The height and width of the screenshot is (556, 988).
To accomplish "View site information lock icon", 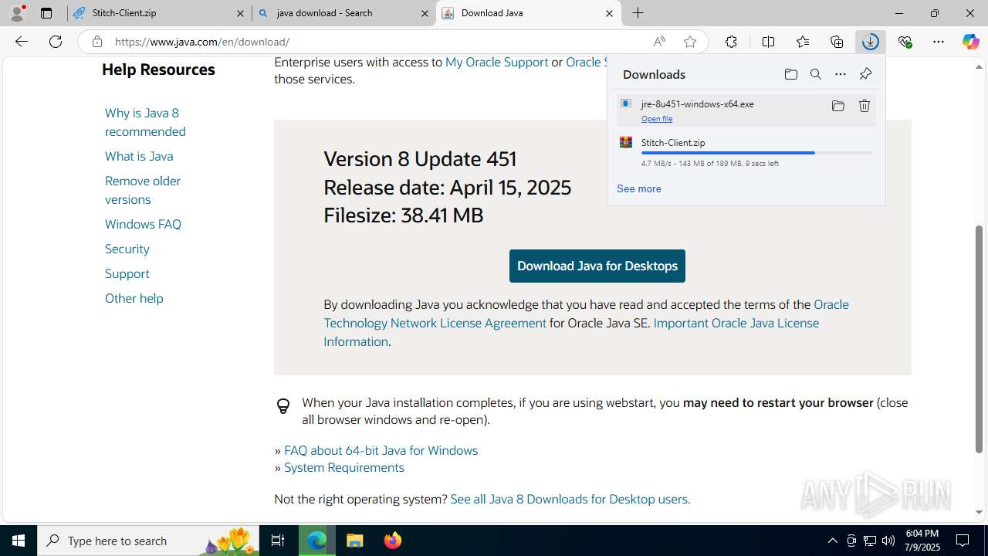I will pyautogui.click(x=96, y=42).
